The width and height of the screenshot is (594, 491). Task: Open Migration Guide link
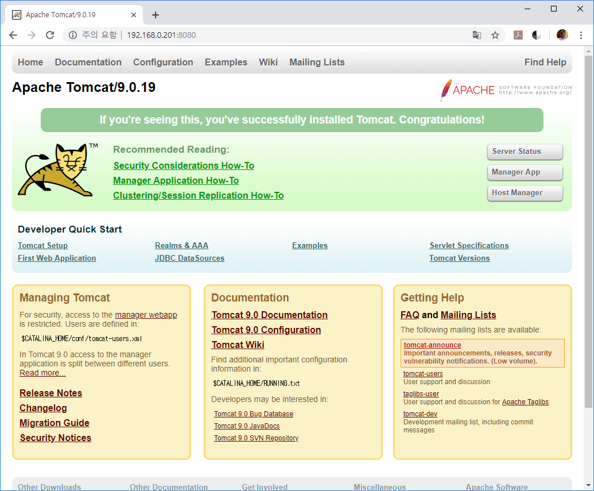pyautogui.click(x=55, y=423)
